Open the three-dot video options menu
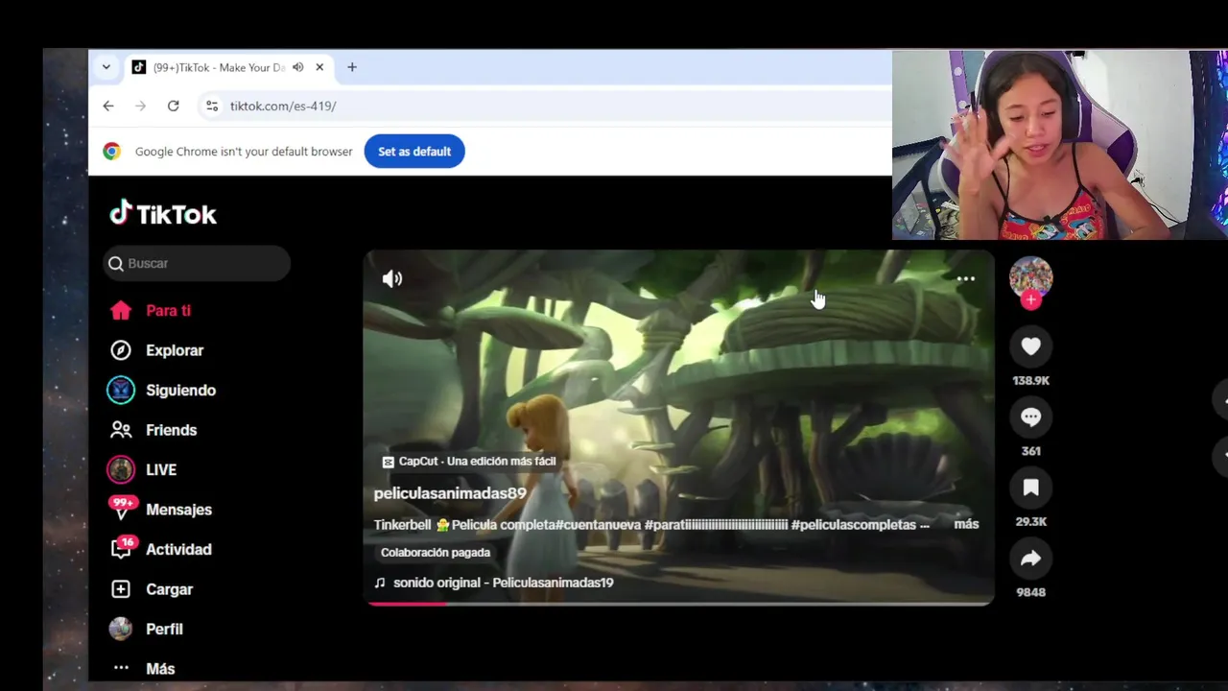The width and height of the screenshot is (1228, 691). click(x=966, y=279)
